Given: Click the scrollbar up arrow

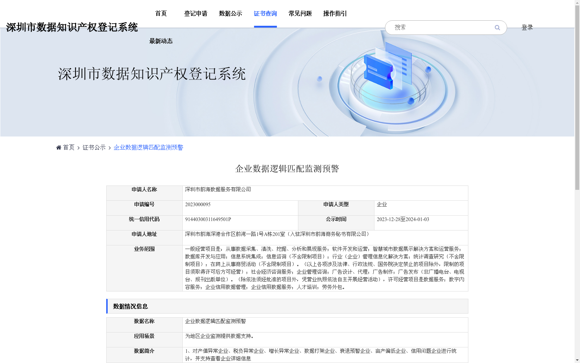Looking at the screenshot, I should pyautogui.click(x=577, y=2).
